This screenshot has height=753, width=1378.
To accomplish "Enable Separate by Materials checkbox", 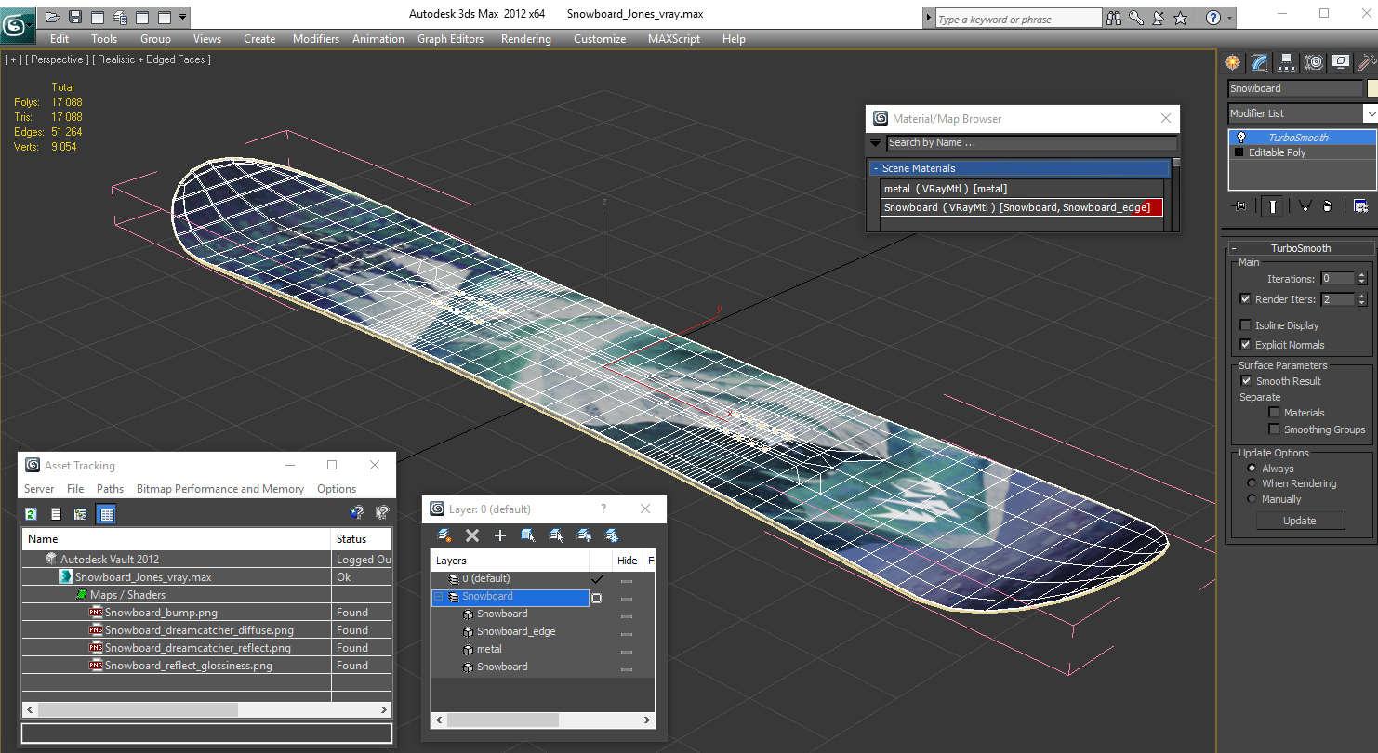I will pos(1274,413).
